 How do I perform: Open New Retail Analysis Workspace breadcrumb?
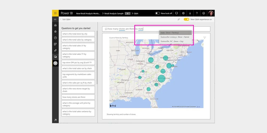click(x=88, y=13)
